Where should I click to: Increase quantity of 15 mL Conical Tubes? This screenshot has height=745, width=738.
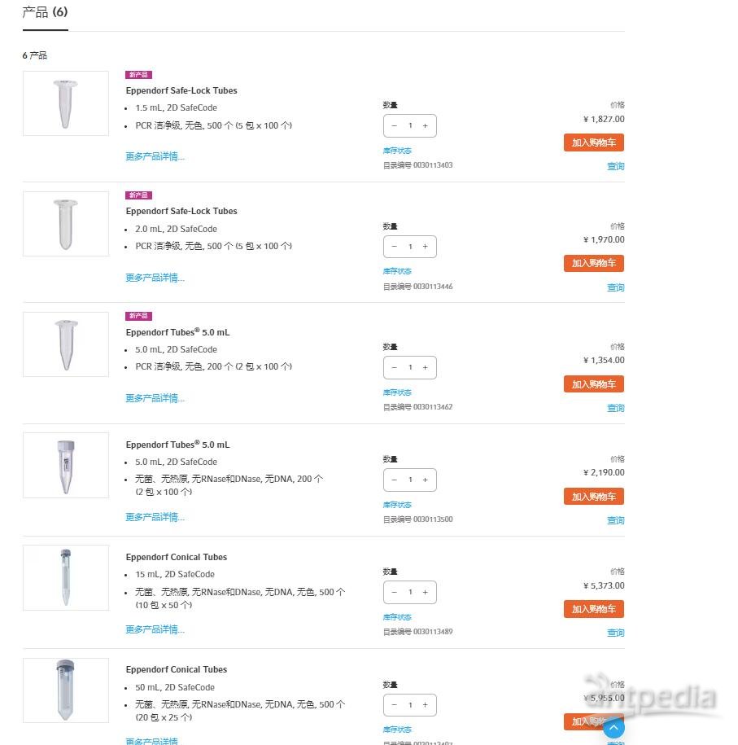pos(425,592)
